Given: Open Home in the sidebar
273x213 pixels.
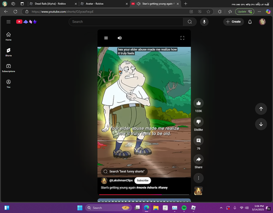Looking at the screenshot, I should click(8, 36).
